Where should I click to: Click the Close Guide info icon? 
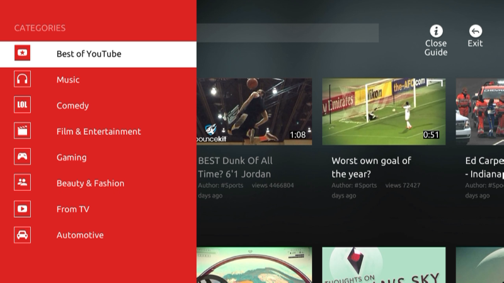(x=436, y=31)
